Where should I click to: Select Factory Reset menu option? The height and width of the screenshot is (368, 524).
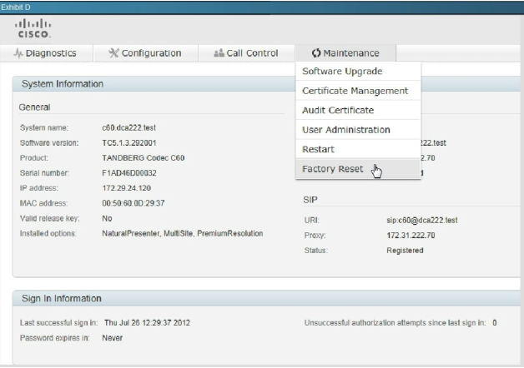(358, 169)
